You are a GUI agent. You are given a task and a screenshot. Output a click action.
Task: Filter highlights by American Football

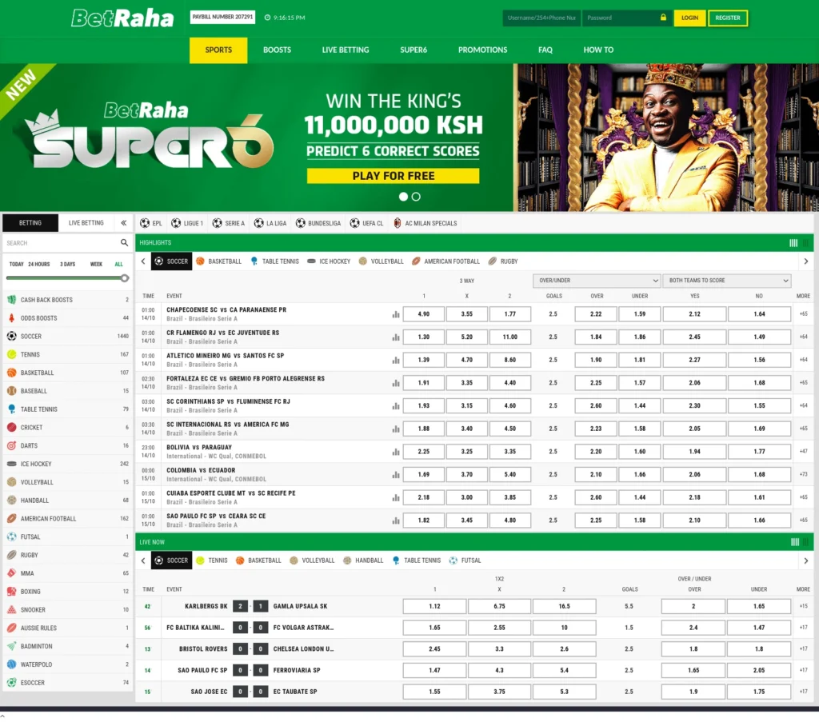coord(445,261)
